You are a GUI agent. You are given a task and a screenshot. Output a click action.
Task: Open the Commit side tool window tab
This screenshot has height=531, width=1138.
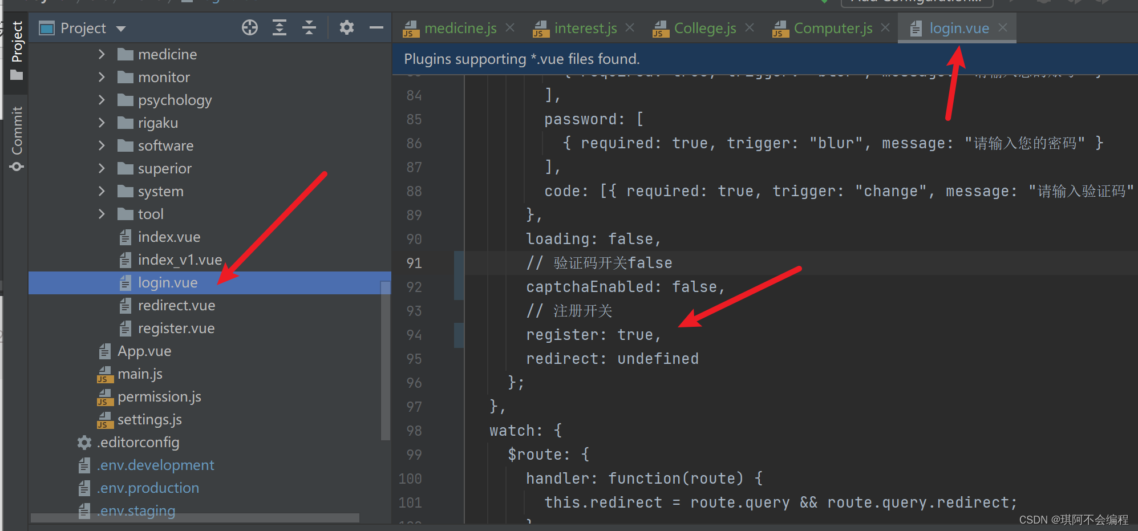17,139
